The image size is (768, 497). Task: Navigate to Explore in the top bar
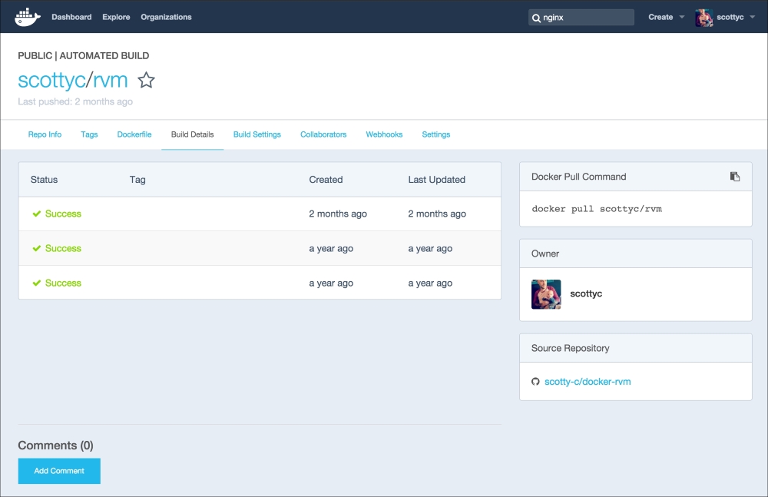point(116,17)
